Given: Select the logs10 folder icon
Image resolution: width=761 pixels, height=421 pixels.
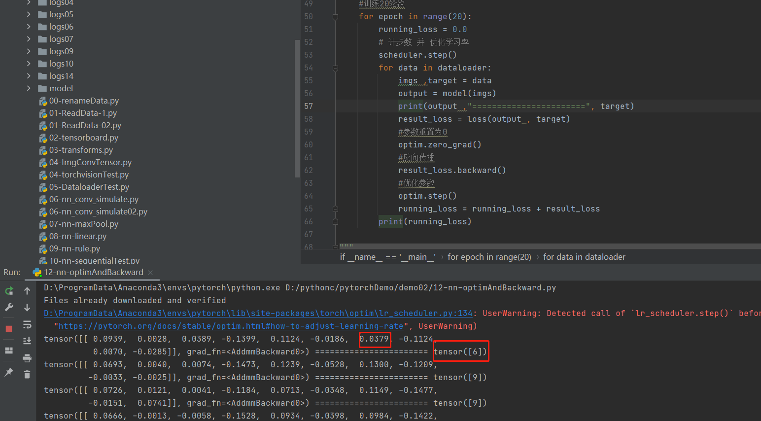Looking at the screenshot, I should pos(42,64).
